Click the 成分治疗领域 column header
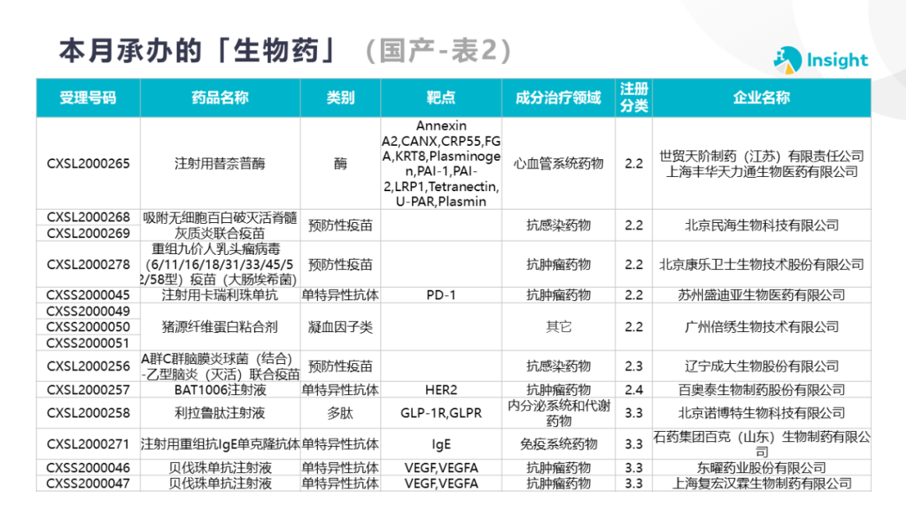The width and height of the screenshot is (906, 509). (x=558, y=97)
